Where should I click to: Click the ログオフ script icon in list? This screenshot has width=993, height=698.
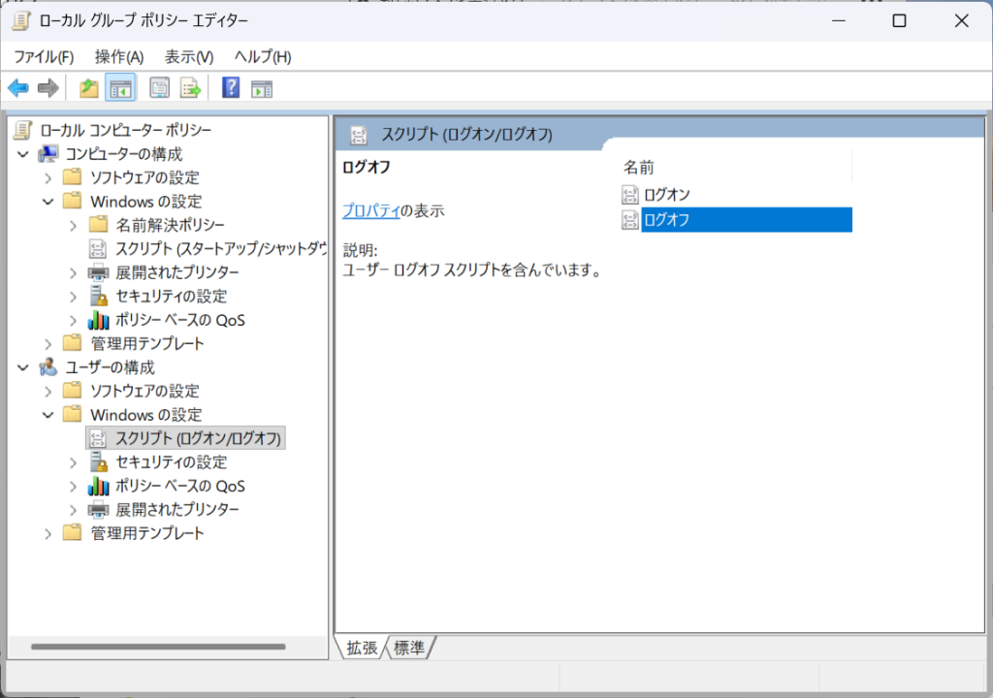(x=630, y=220)
